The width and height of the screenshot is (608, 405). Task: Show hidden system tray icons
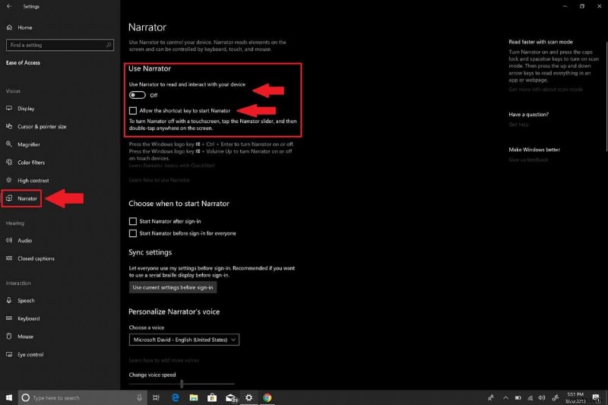pos(505,397)
